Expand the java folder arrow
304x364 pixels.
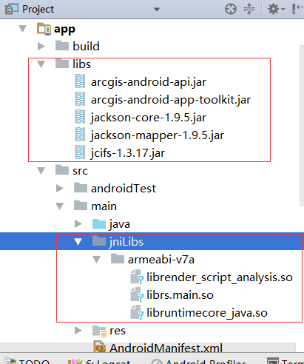(78, 223)
